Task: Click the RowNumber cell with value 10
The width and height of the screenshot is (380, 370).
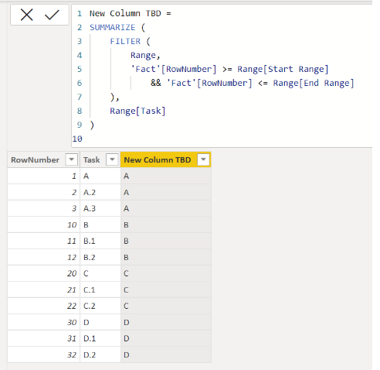Action: (x=43, y=224)
